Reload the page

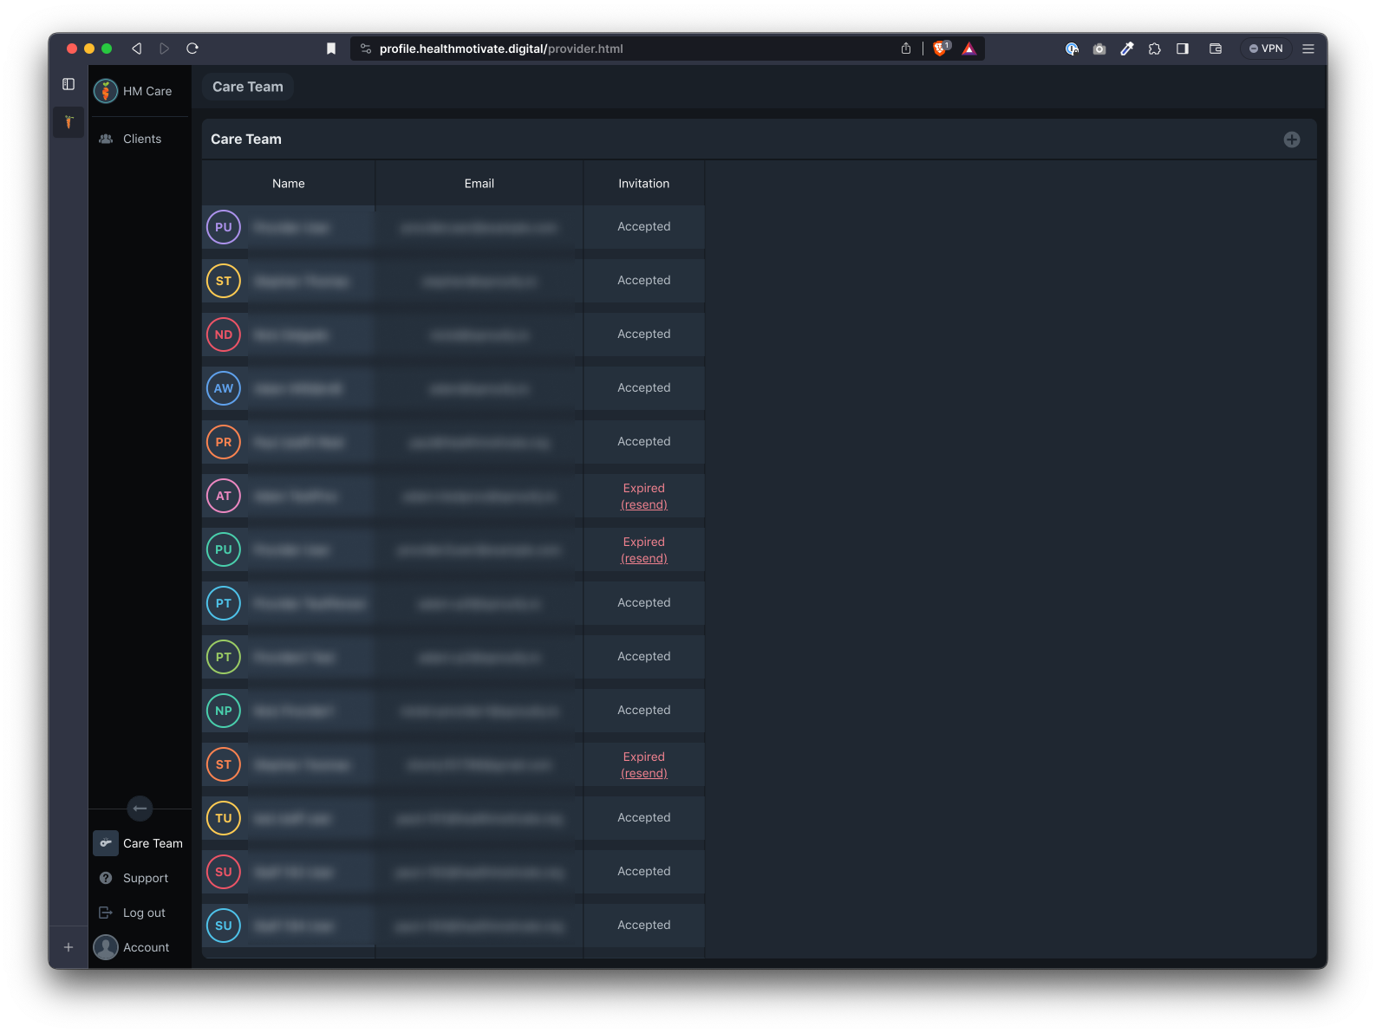pyautogui.click(x=192, y=49)
